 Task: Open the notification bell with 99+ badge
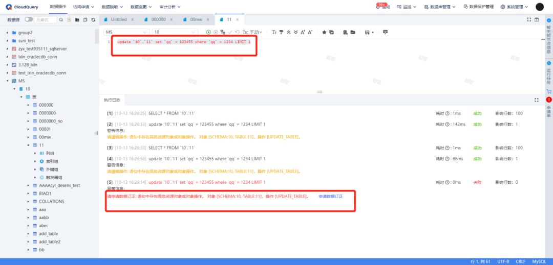(382, 7)
